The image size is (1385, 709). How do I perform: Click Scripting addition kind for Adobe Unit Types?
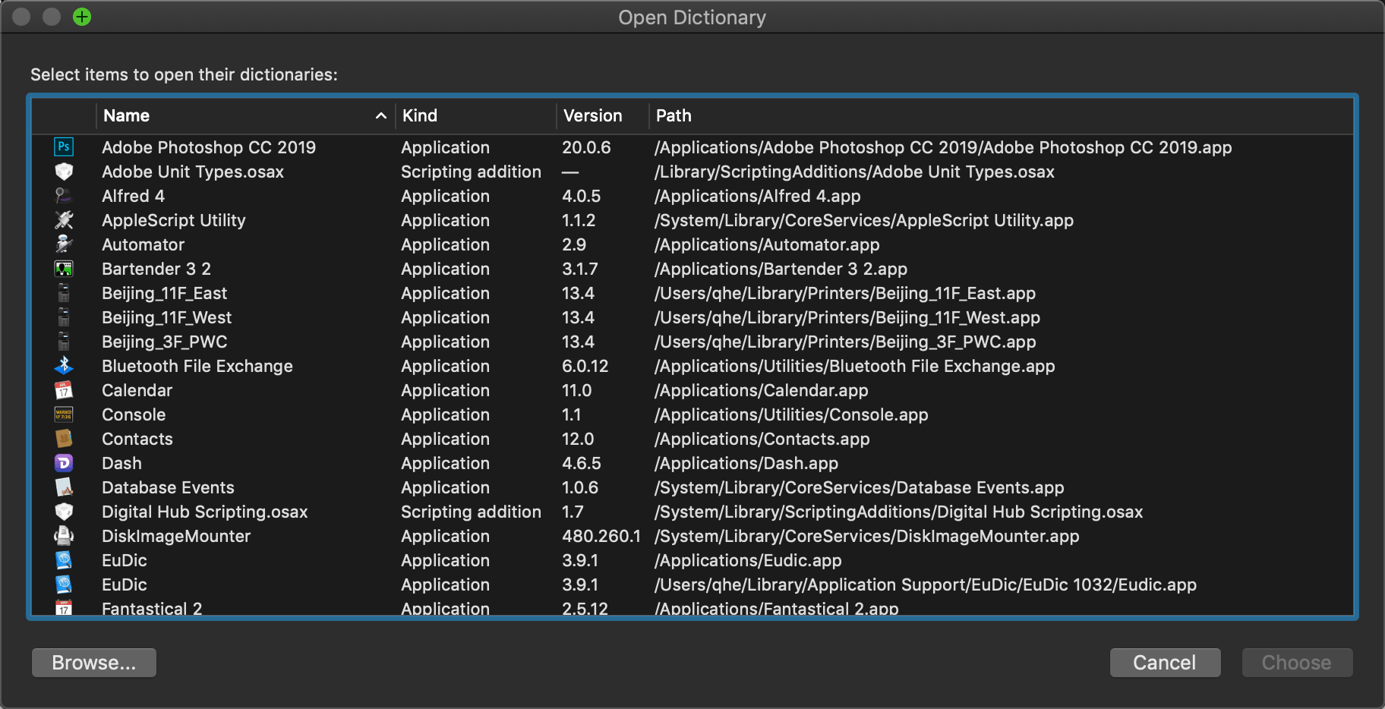(471, 172)
